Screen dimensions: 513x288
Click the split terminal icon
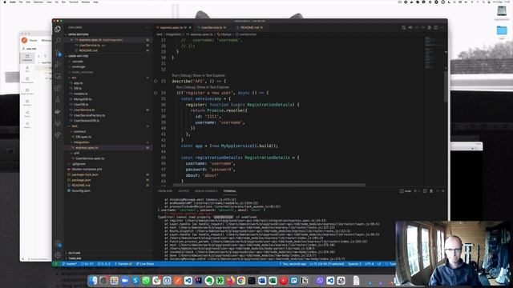tap(425, 191)
